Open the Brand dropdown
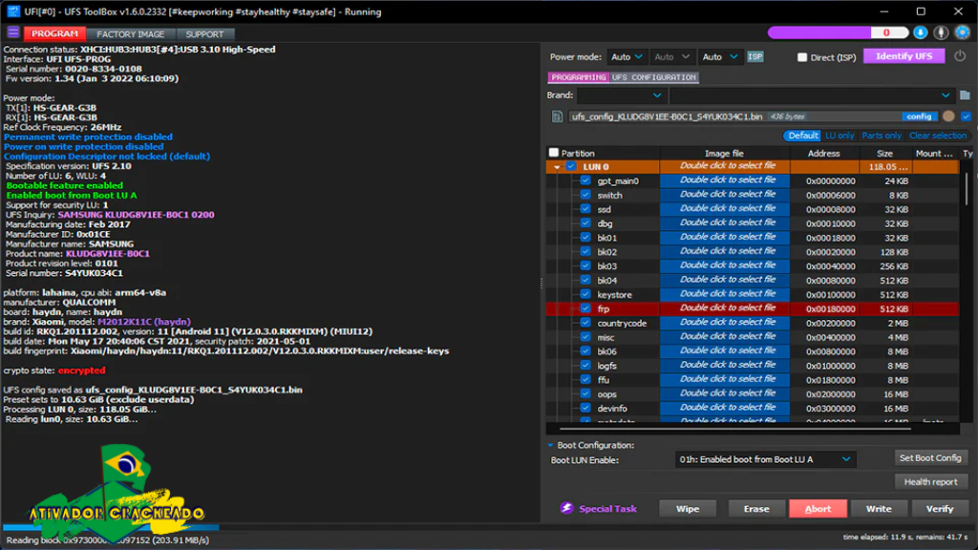978x550 pixels. tap(621, 95)
